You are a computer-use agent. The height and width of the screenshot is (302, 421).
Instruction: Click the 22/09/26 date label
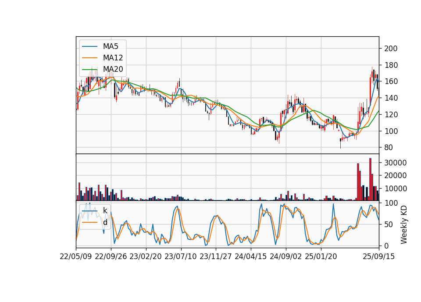111,256
